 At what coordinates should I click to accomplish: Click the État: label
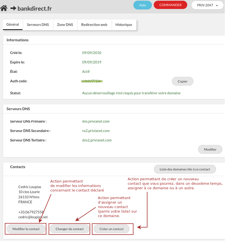click(x=14, y=71)
